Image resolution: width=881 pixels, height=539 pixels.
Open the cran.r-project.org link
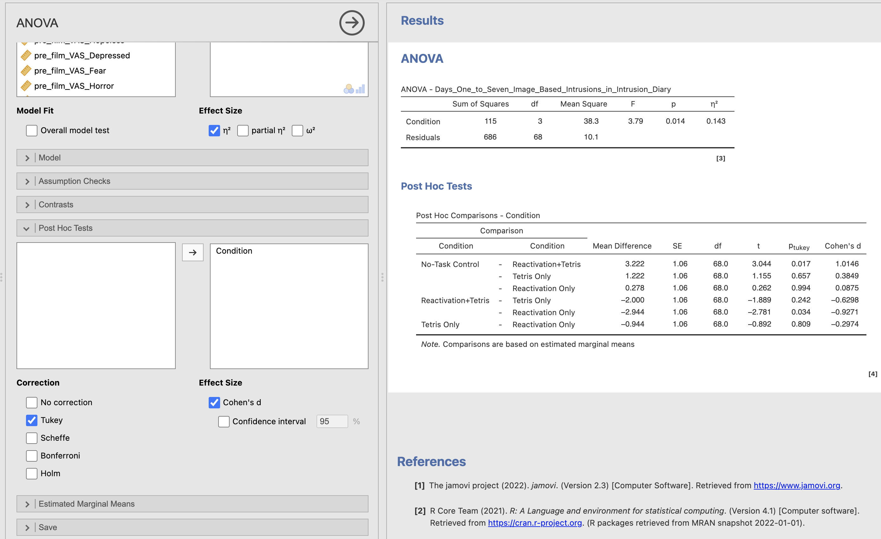535,523
